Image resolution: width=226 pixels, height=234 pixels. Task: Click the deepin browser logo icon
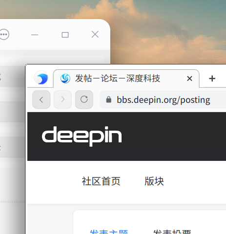click(x=41, y=78)
